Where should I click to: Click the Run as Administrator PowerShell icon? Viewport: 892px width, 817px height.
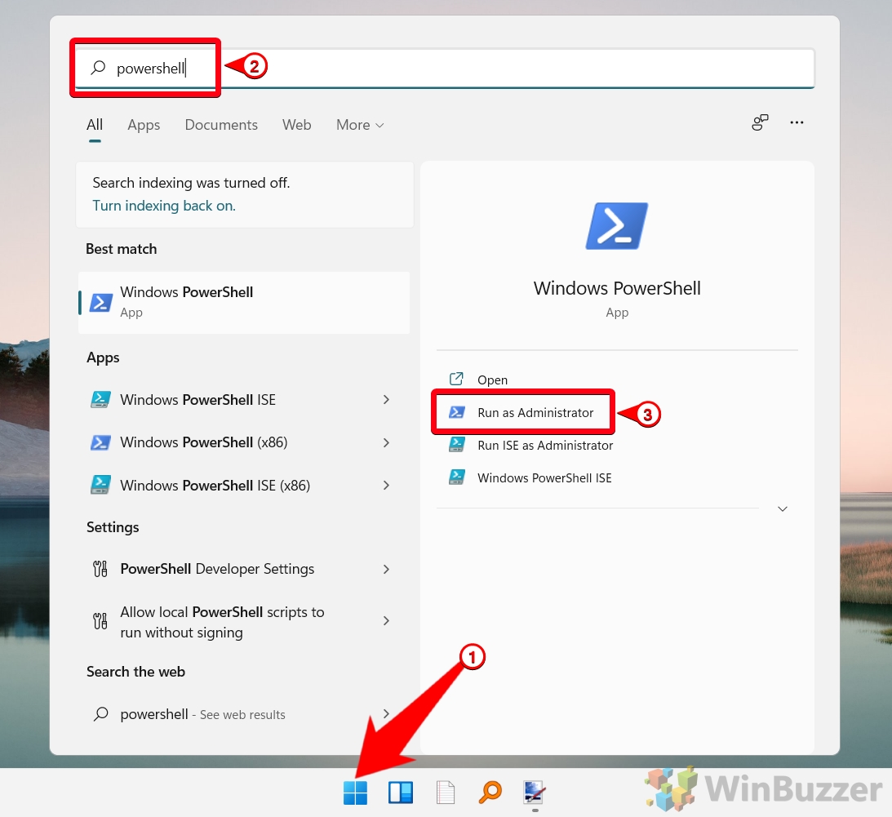coord(457,412)
